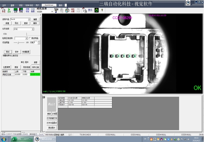Open the 选择产品 Test4 dropdown
Image resolution: width=204 pixels, height=142 pixels.
coord(29,19)
